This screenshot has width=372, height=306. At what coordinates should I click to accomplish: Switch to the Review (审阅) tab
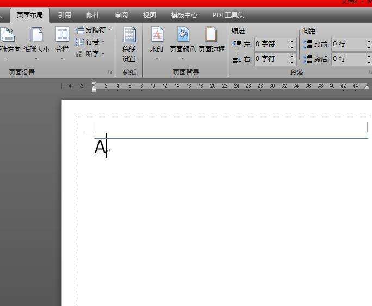121,15
